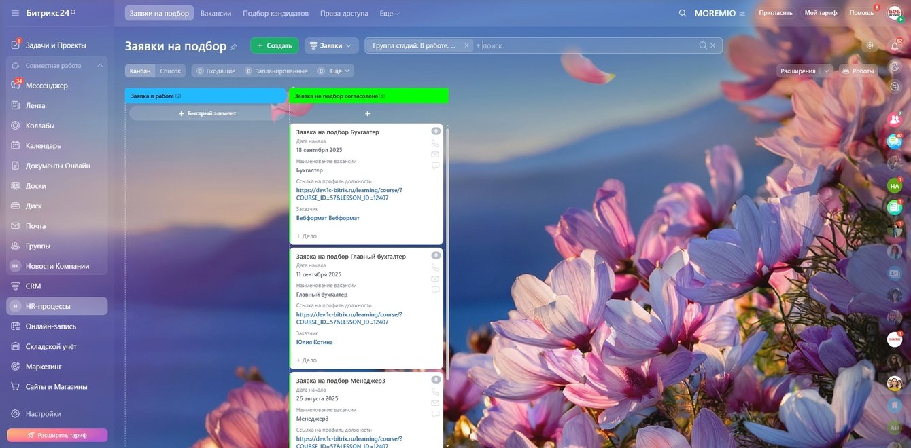This screenshot has width=911, height=448.
Task: Switch view to Список
Action: (x=170, y=71)
